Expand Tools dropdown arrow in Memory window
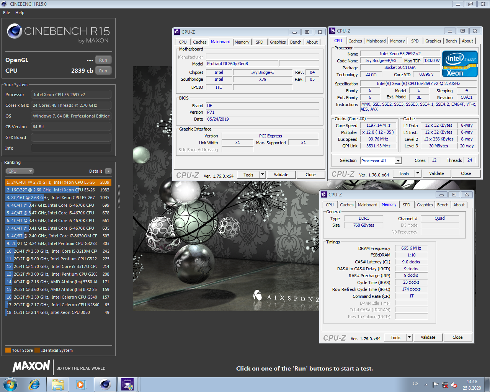Image resolution: width=490 pixels, height=392 pixels. click(410, 337)
